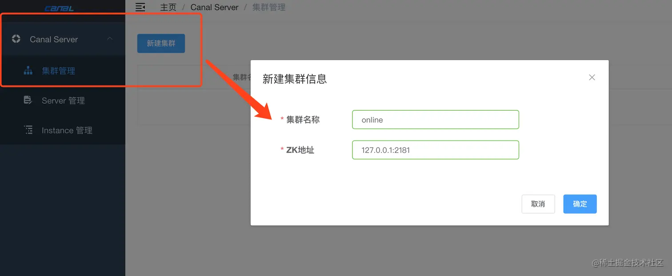Click the Canal logo in the sidebar
This screenshot has width=672, height=276.
tap(59, 8)
